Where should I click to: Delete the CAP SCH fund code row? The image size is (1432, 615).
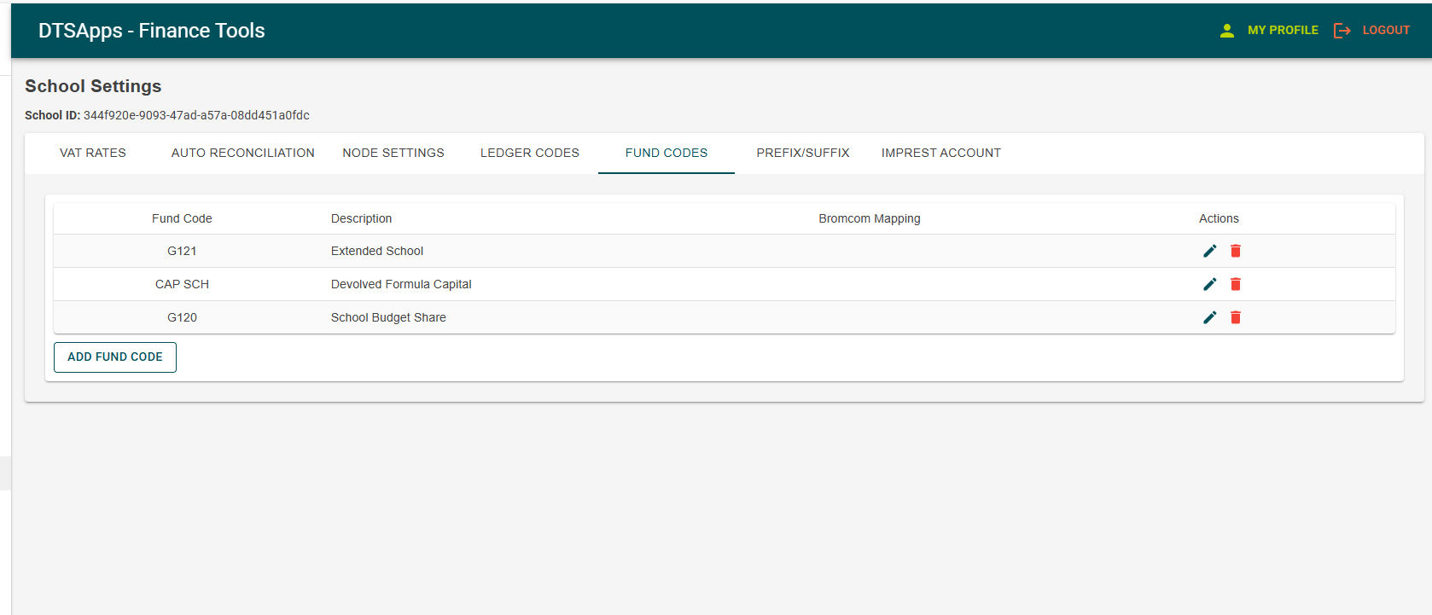(x=1235, y=284)
